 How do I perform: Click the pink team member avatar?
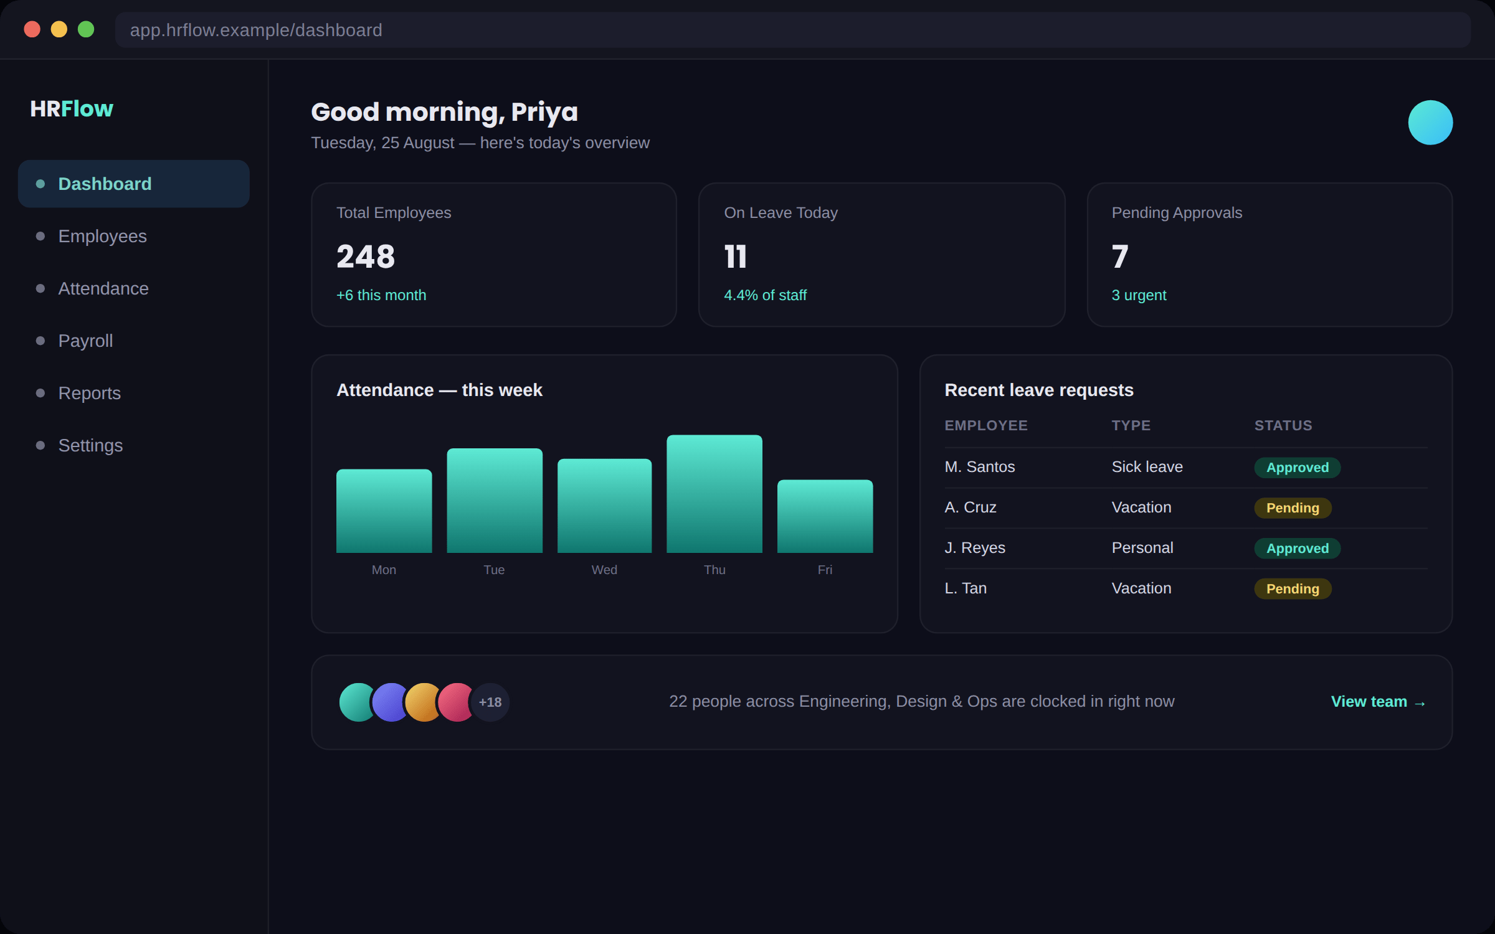point(457,702)
